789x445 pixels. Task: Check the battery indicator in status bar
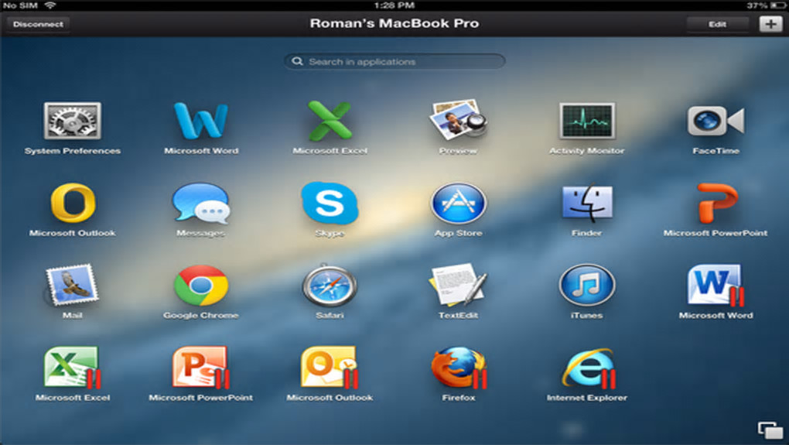[778, 5]
